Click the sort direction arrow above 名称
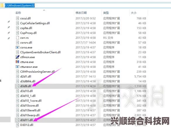 pyautogui.click(x=44, y=10)
